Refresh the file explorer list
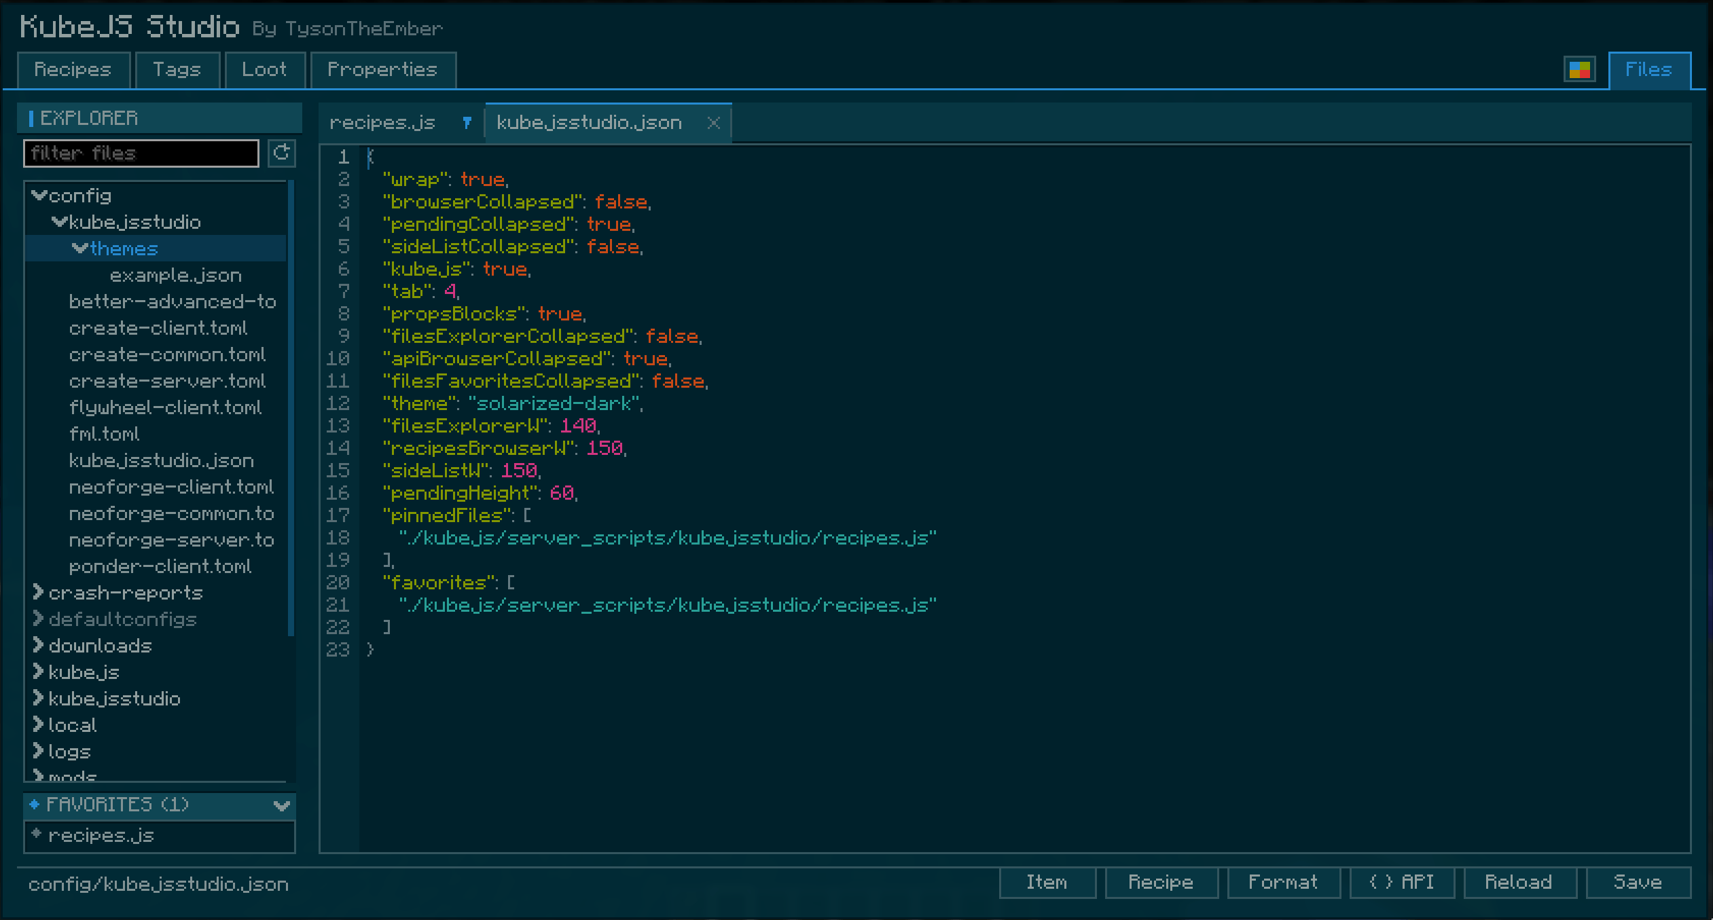The height and width of the screenshot is (920, 1713). pos(282,153)
